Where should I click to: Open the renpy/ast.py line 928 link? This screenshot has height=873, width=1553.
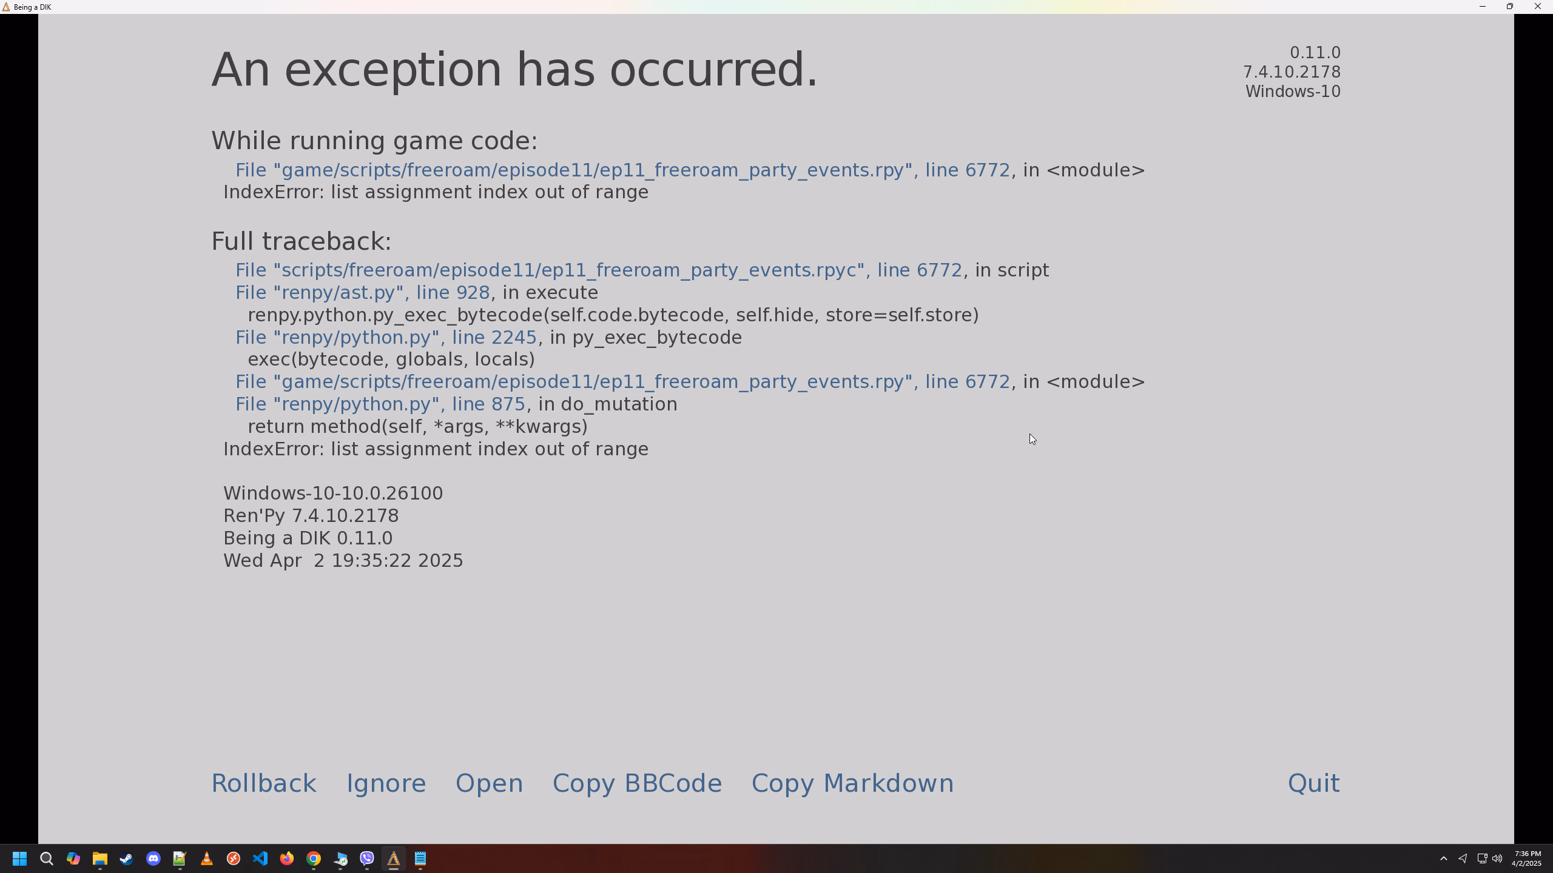click(x=362, y=293)
